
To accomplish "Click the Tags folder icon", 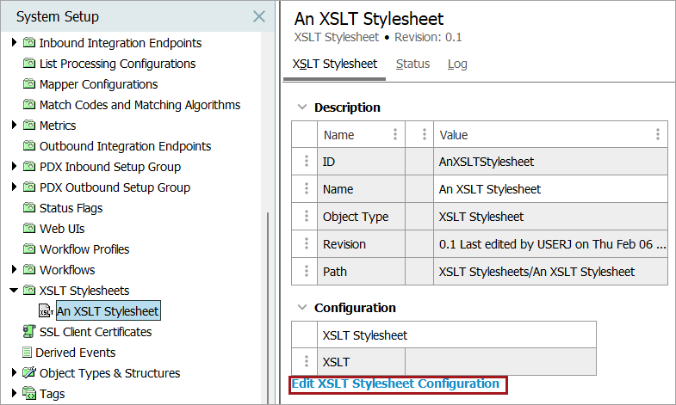I will 29,394.
